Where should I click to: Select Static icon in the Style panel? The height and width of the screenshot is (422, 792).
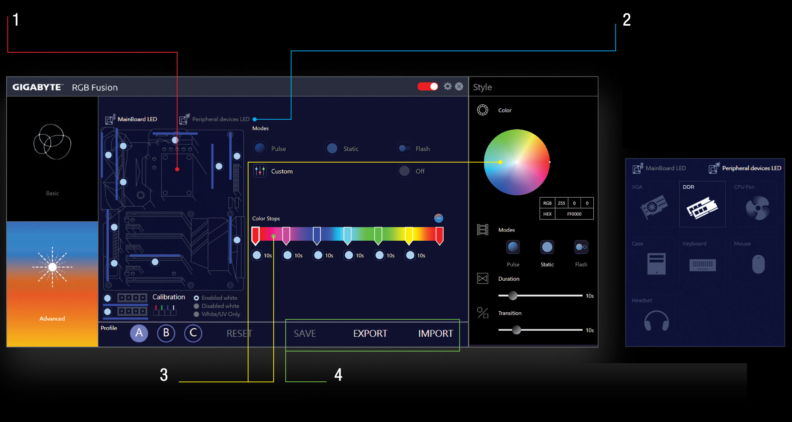(547, 247)
